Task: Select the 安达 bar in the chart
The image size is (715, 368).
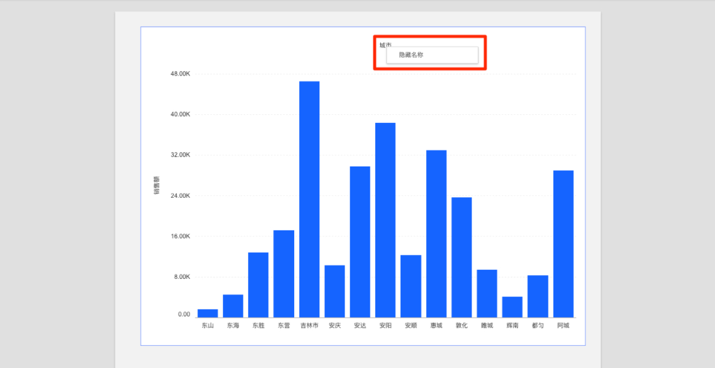Action: pyautogui.click(x=360, y=242)
